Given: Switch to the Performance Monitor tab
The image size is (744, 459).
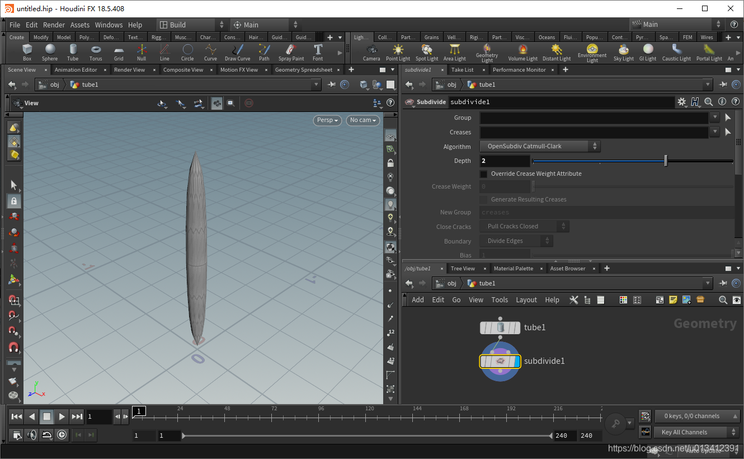Looking at the screenshot, I should point(519,70).
